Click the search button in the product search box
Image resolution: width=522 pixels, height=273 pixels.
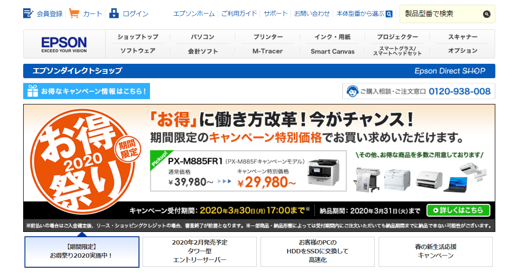(487, 14)
